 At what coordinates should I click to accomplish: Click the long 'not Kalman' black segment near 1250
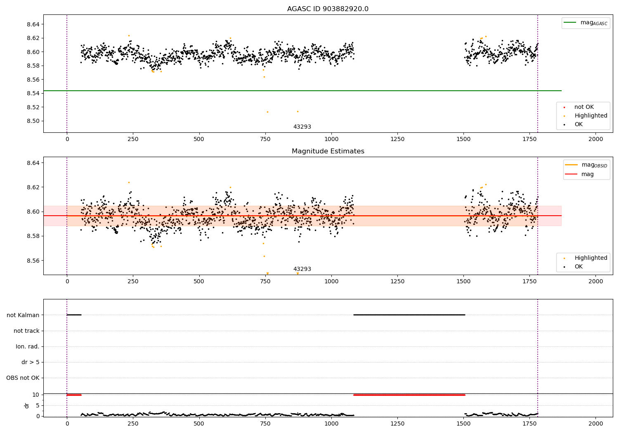coord(409,315)
